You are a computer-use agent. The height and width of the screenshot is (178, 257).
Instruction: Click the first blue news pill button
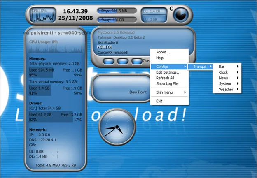(x=108, y=61)
